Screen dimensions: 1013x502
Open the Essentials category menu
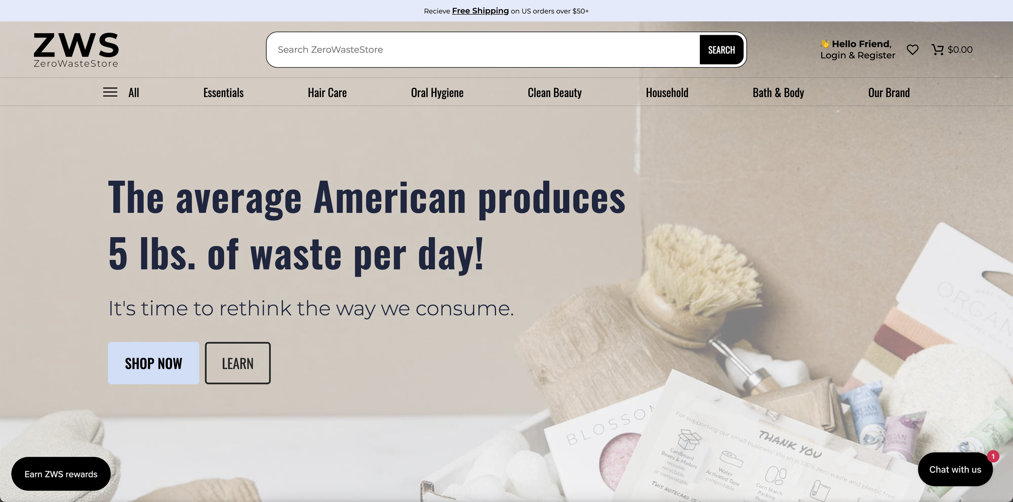click(223, 93)
